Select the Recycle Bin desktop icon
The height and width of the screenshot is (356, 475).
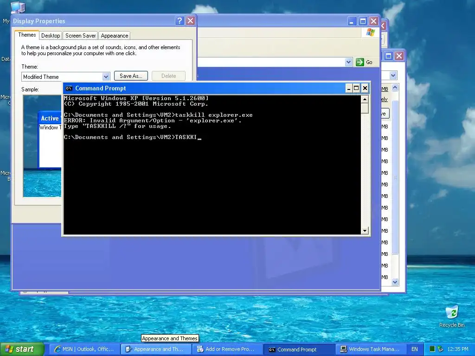coord(452,316)
